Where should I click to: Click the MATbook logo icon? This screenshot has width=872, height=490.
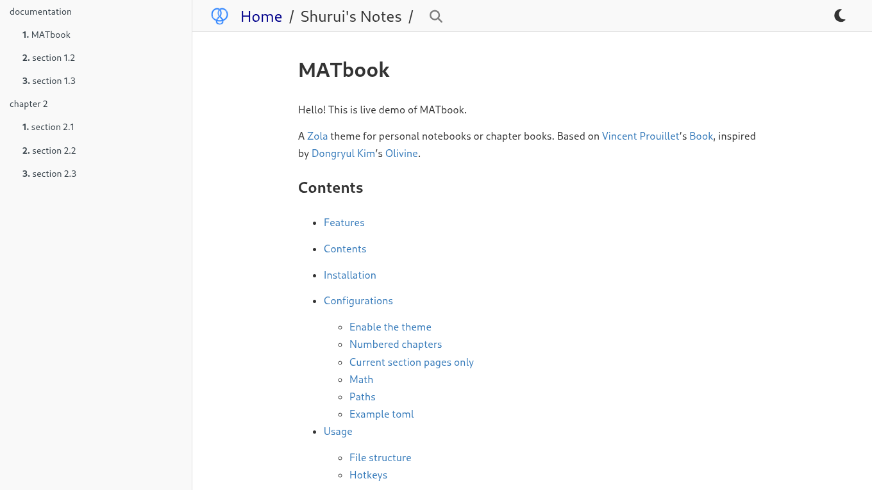coord(219,16)
